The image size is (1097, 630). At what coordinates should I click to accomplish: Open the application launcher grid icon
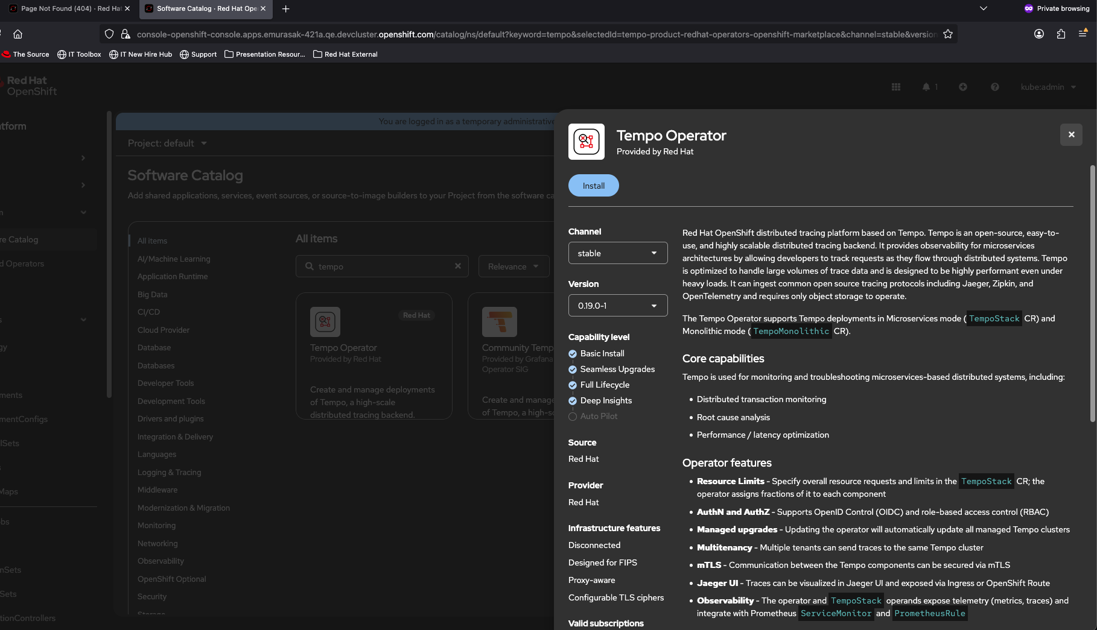click(x=895, y=87)
